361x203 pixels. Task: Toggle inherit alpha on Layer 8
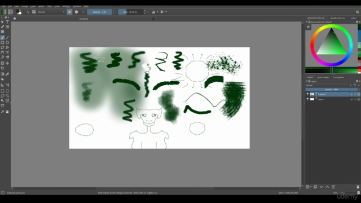(x=355, y=94)
